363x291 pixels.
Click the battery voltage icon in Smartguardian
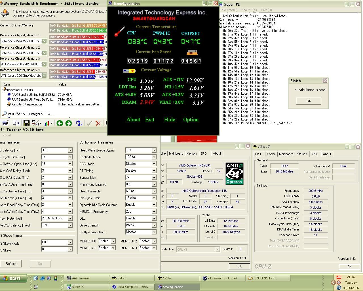[x=129, y=71]
